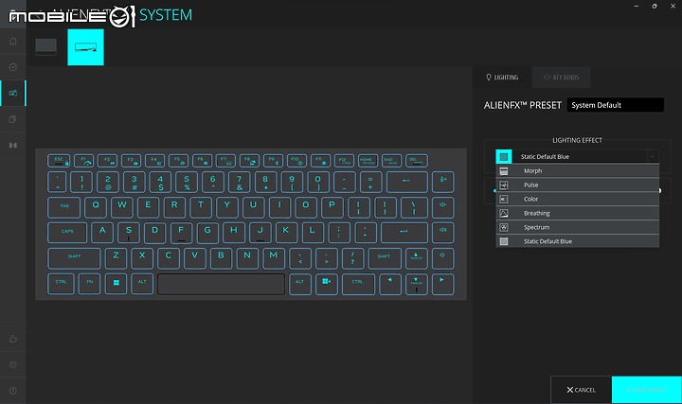Select the F5 key on the keyboard
This screenshot has height=404, width=682.
click(178, 161)
